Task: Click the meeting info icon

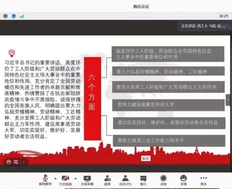Action: pyautogui.click(x=6, y=16)
